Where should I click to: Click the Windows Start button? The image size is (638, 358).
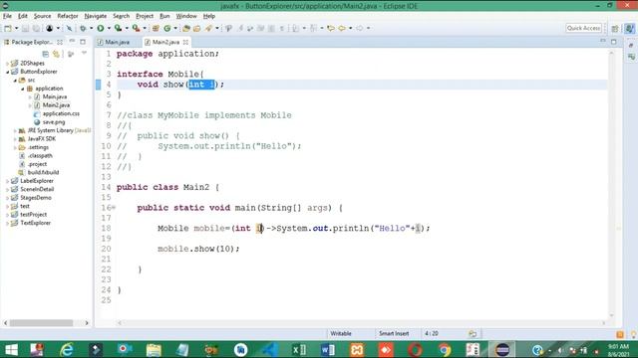pos(11,349)
